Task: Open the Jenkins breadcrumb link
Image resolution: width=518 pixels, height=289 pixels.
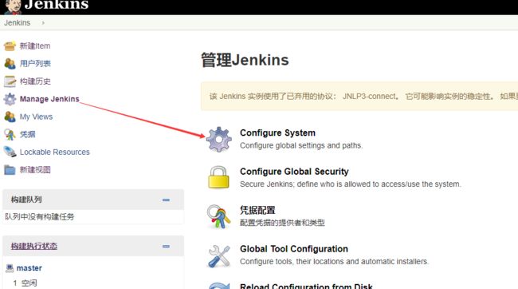Action: click(x=18, y=23)
